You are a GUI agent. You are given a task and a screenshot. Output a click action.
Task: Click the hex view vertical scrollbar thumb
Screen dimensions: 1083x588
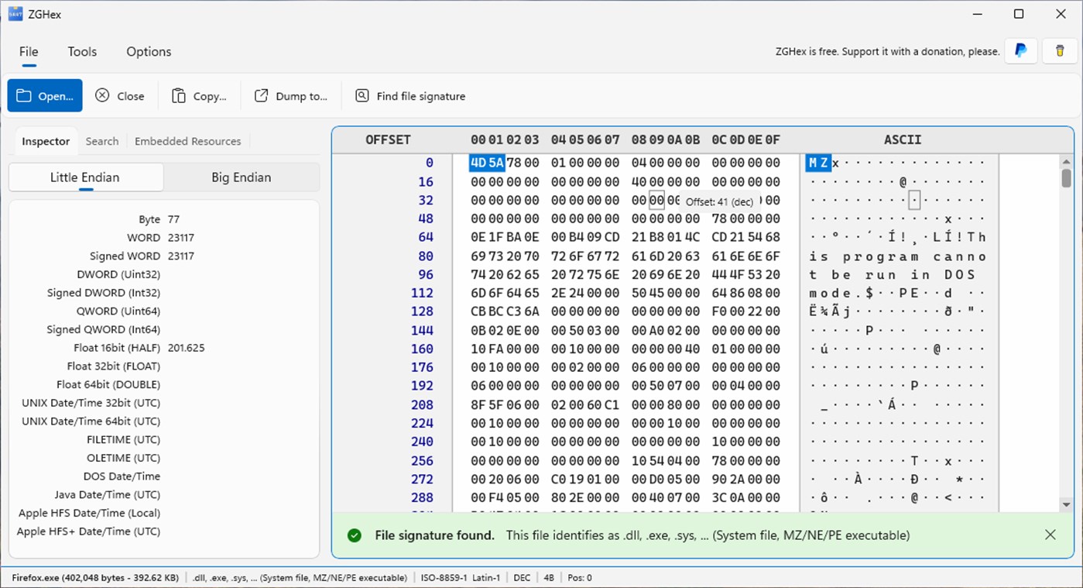tap(1066, 178)
